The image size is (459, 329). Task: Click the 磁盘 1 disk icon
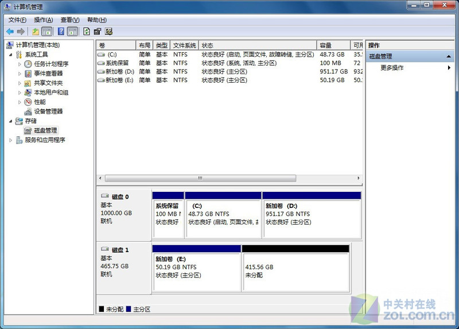tap(105, 249)
